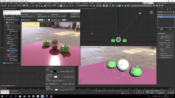This screenshot has width=175, height=98.
Task: Open Google Chrome from the taskbar
Action: pyautogui.click(x=29, y=96)
